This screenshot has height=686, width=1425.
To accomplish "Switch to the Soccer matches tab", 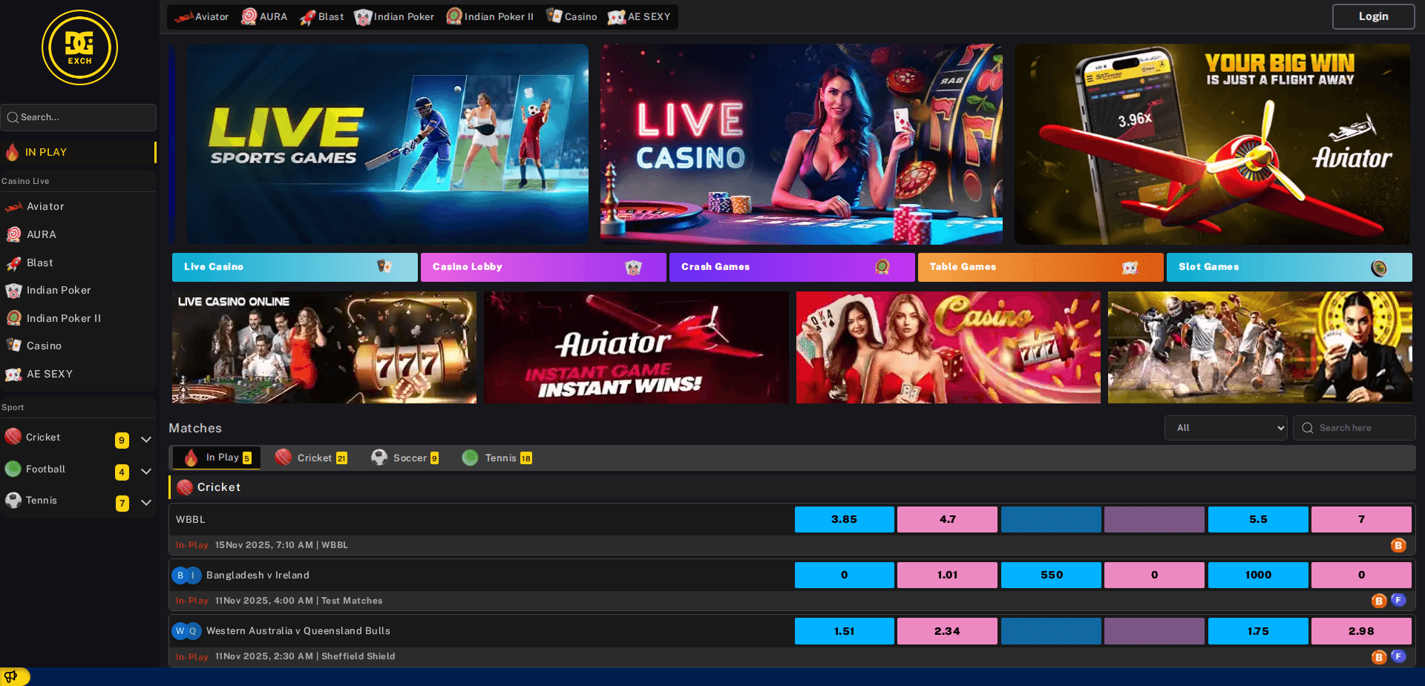I will [x=404, y=458].
